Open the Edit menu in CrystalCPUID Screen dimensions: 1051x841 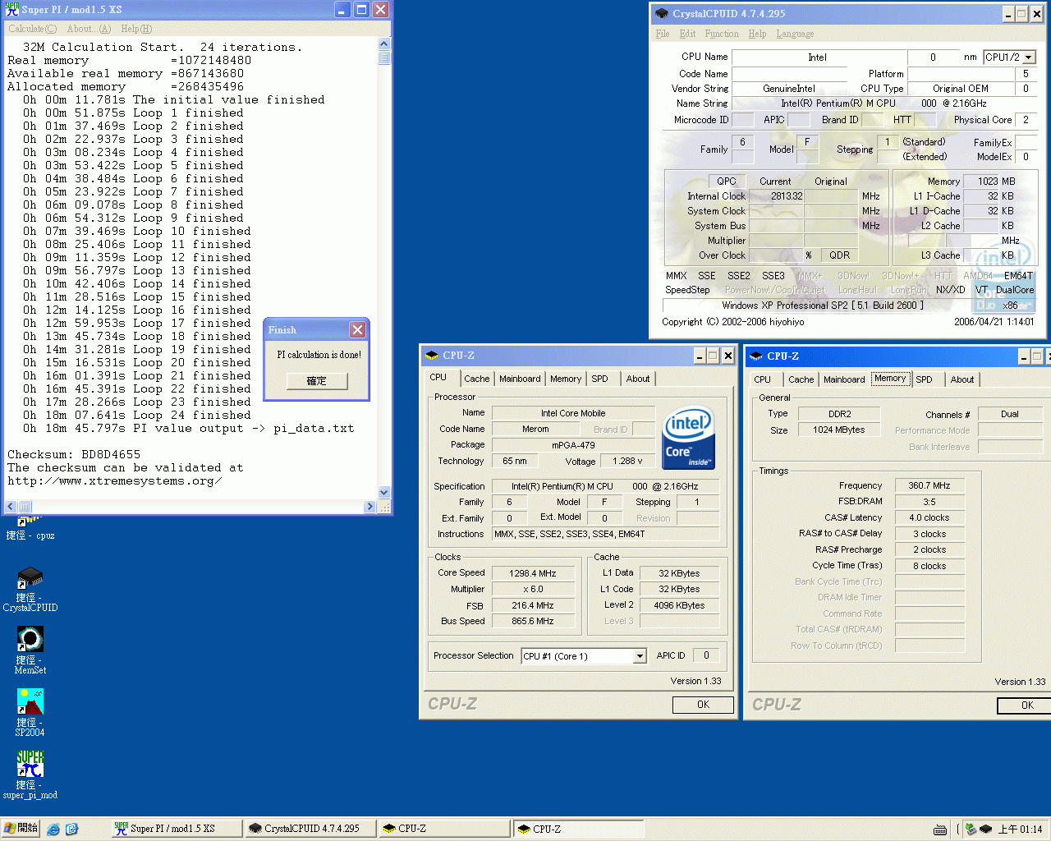coord(687,34)
